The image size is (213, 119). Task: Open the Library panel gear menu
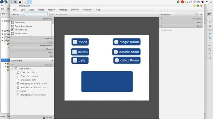point(52,14)
